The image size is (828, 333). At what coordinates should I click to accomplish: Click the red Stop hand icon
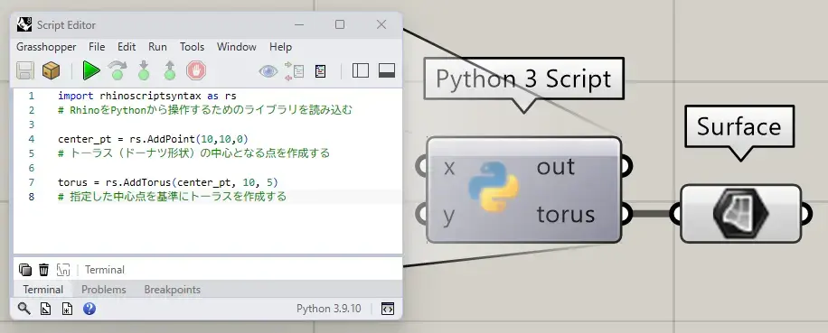196,70
